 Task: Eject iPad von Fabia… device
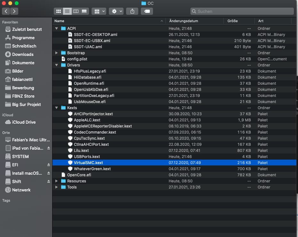pos(49,148)
